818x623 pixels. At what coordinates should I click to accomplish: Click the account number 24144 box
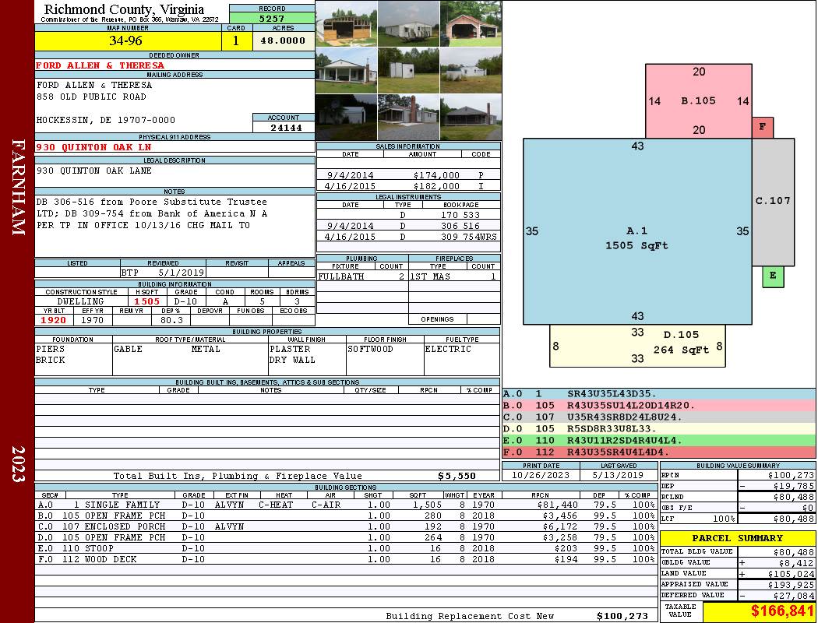click(284, 127)
